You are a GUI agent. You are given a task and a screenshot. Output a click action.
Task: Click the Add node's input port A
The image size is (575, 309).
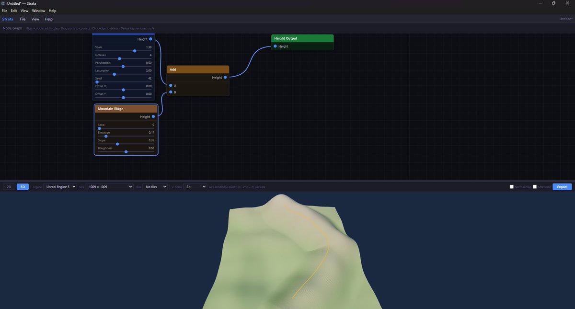coord(171,85)
